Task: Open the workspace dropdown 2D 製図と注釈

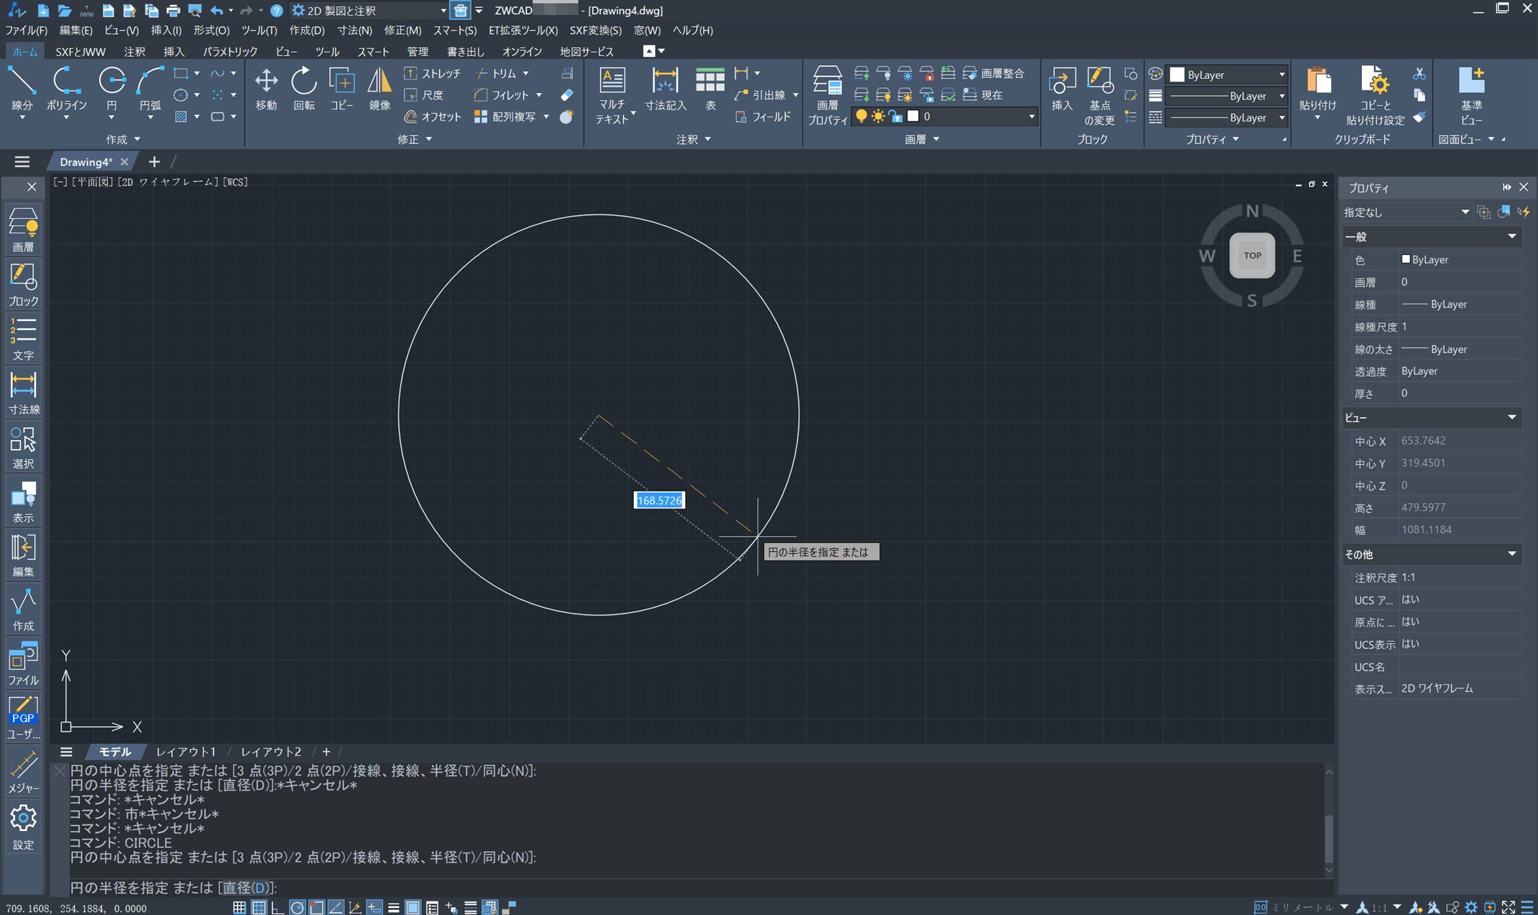Action: [369, 10]
